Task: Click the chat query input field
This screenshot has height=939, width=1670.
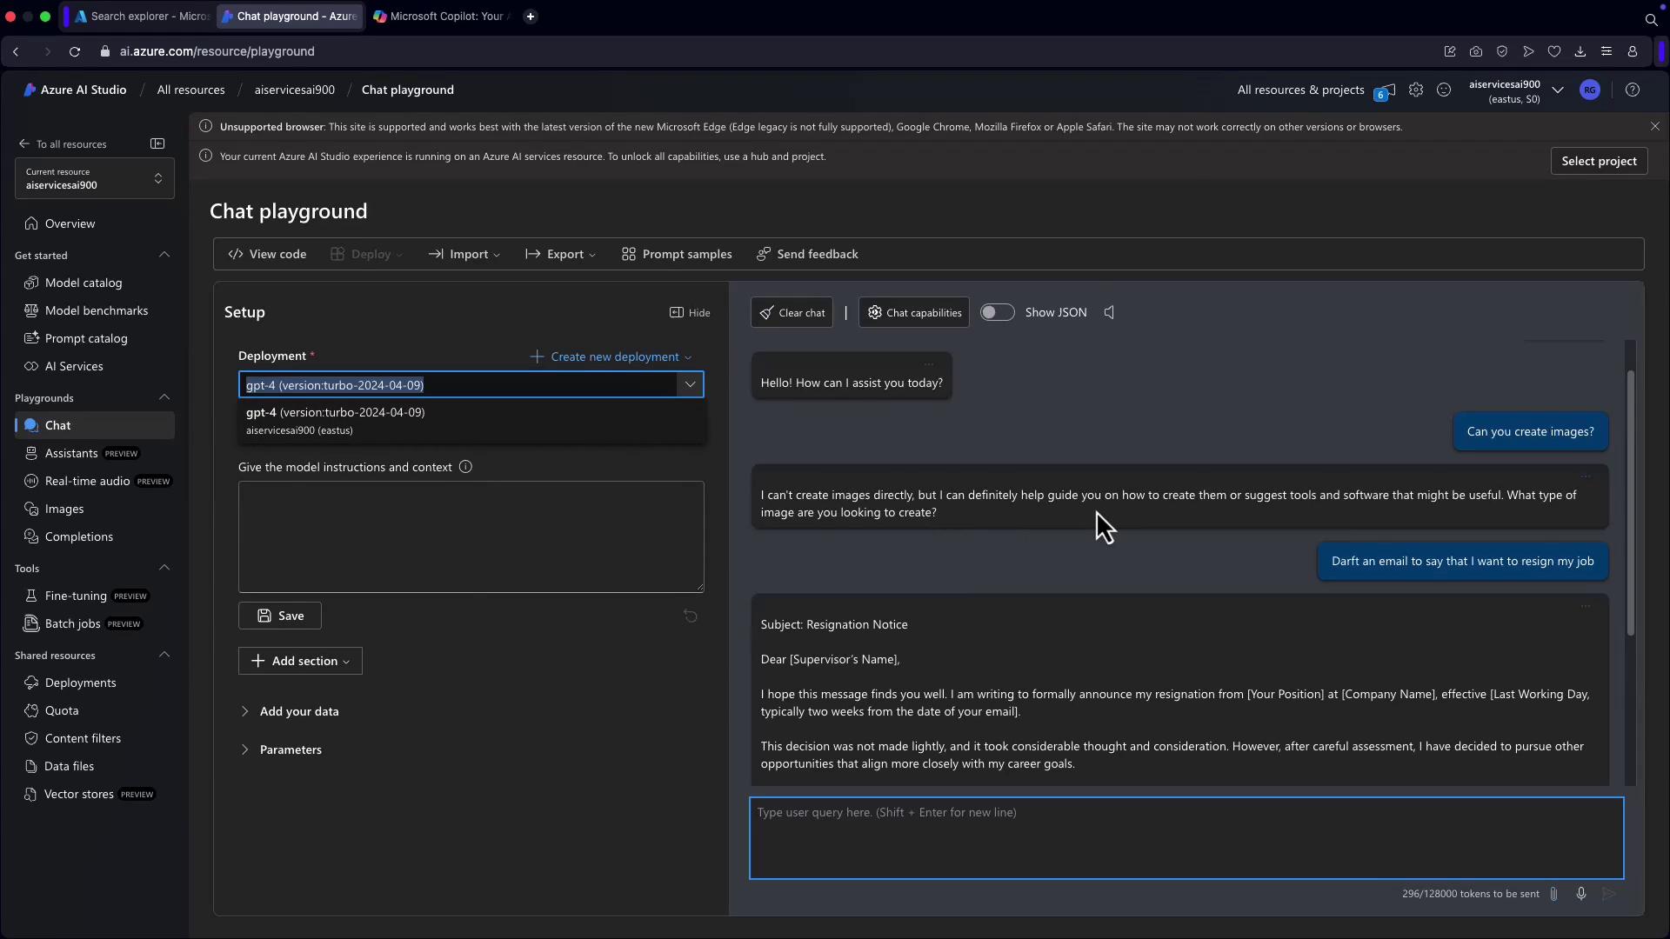Action: pos(1186,838)
